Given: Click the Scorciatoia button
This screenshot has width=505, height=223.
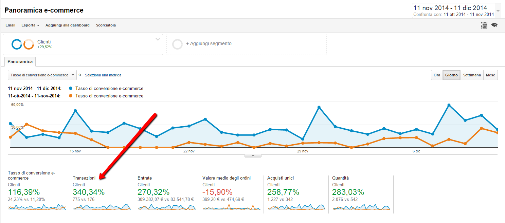Looking at the screenshot, I should click(106, 25).
